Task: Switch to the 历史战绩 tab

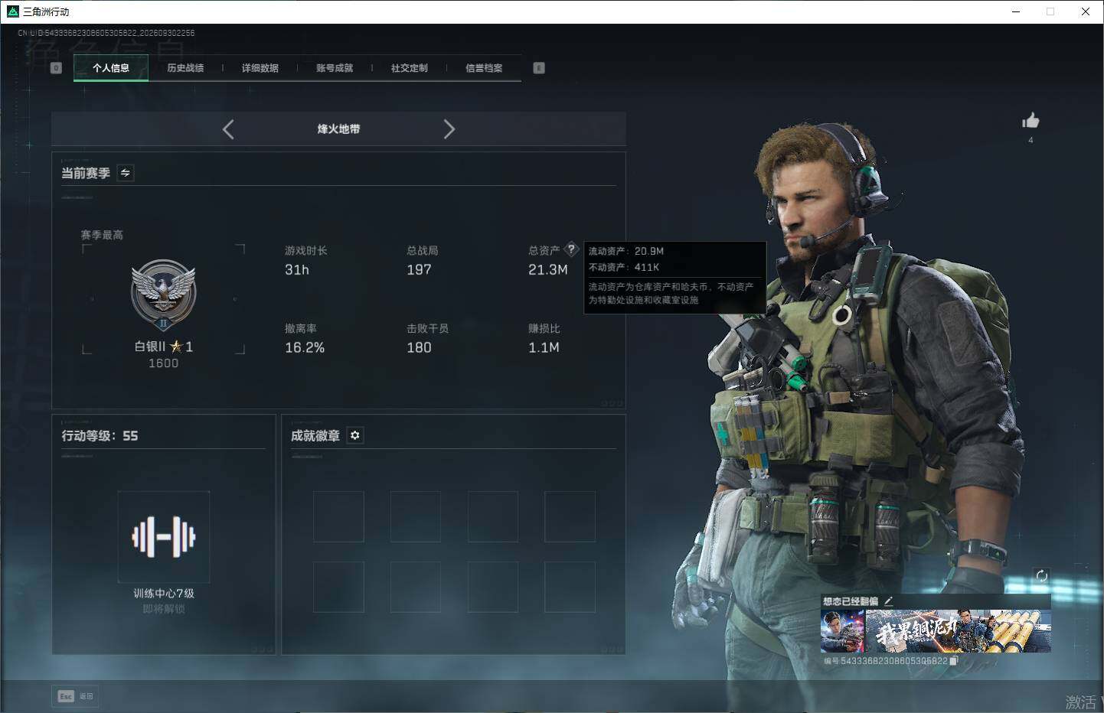Action: 185,68
